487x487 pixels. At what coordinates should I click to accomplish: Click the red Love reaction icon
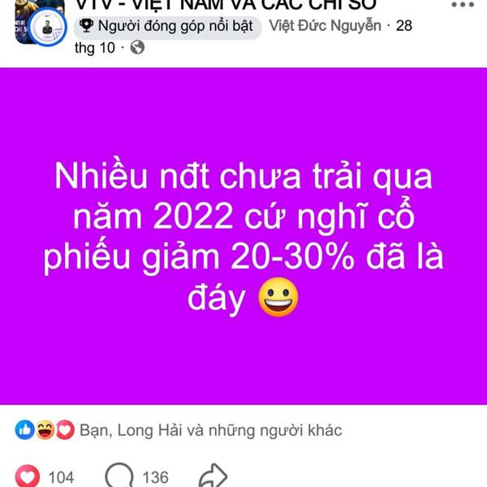[65, 430]
